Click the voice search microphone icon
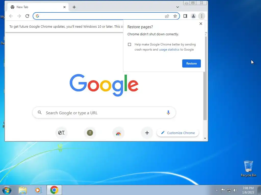 168,113
